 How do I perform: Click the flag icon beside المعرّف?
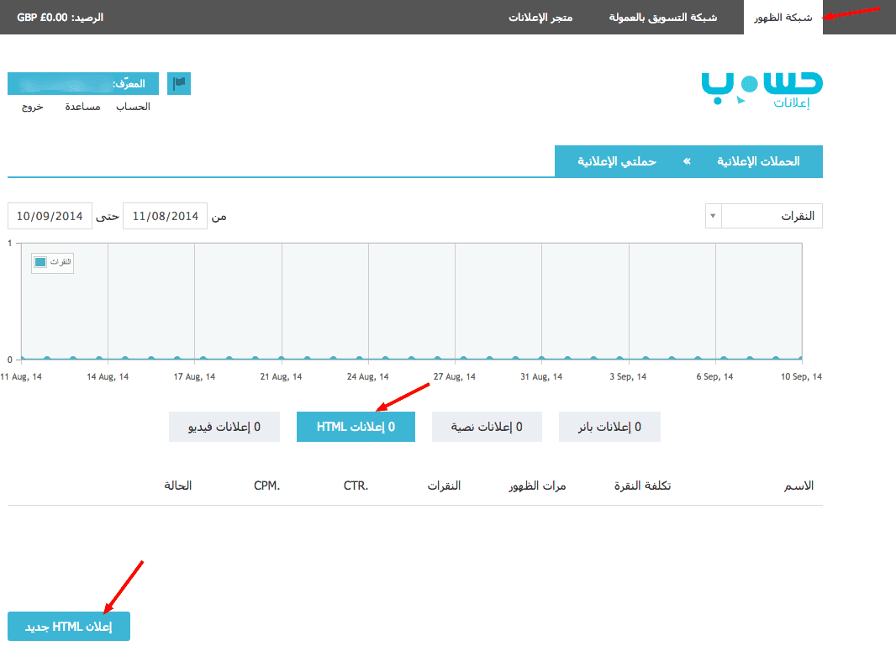pos(179,83)
